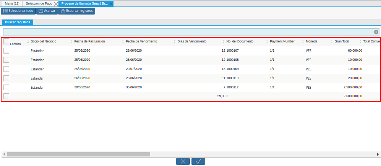Sort by Socio del Negocio column arrows

click(28, 42)
